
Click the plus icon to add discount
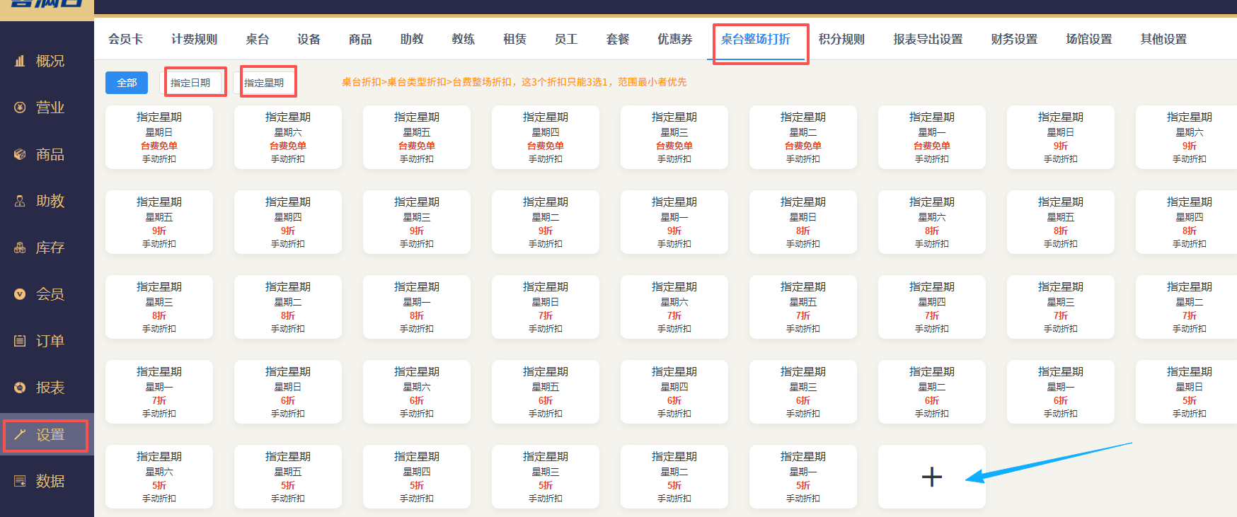coord(932,477)
